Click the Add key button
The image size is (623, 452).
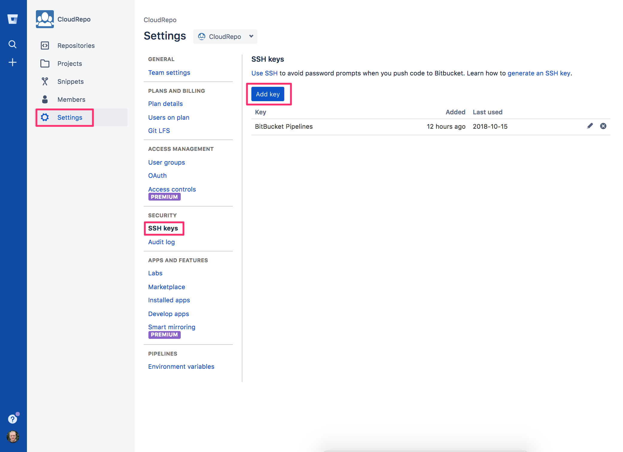point(268,94)
